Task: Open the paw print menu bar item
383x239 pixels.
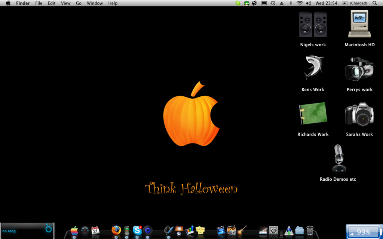Action: (254, 3)
